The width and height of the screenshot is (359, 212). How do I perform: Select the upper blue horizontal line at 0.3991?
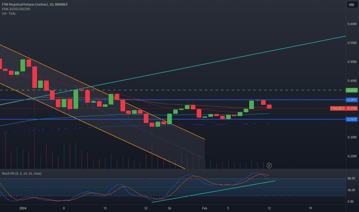click(x=173, y=100)
